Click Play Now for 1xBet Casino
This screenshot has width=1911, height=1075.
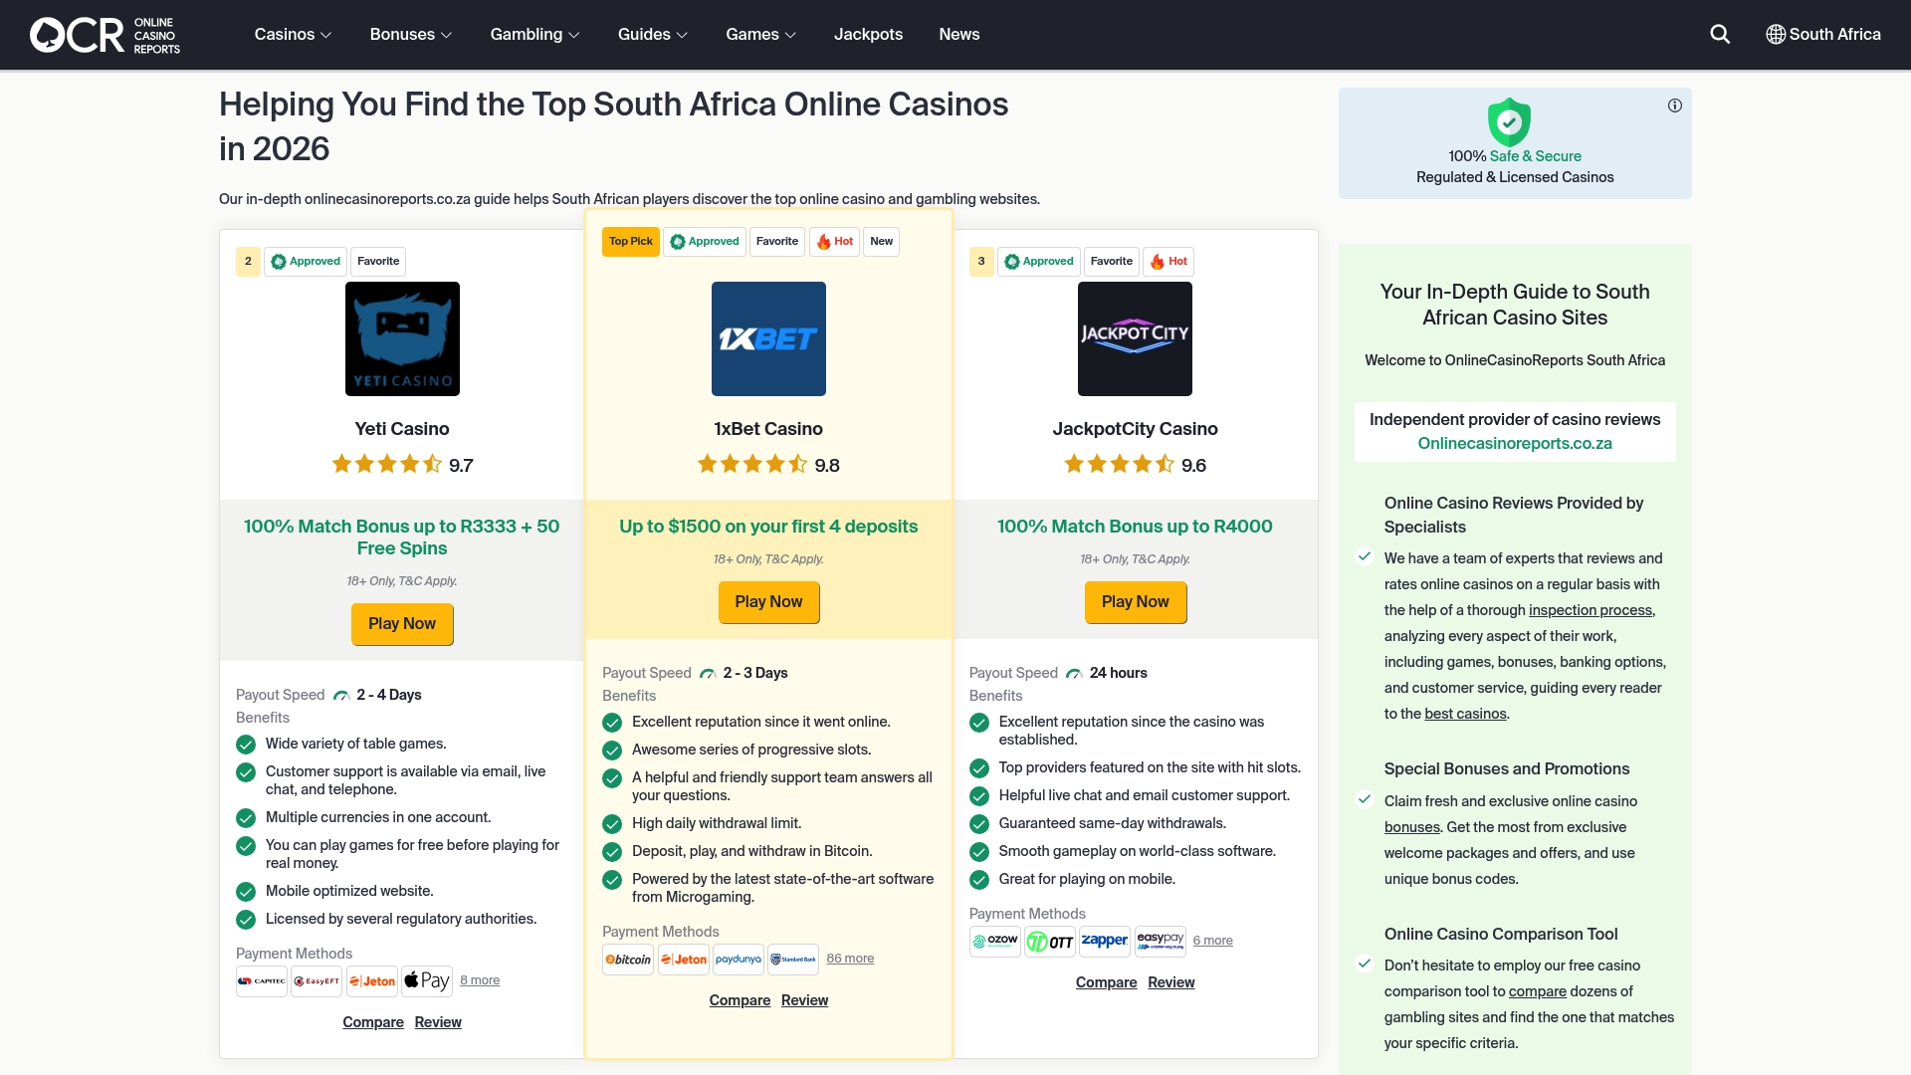768,602
